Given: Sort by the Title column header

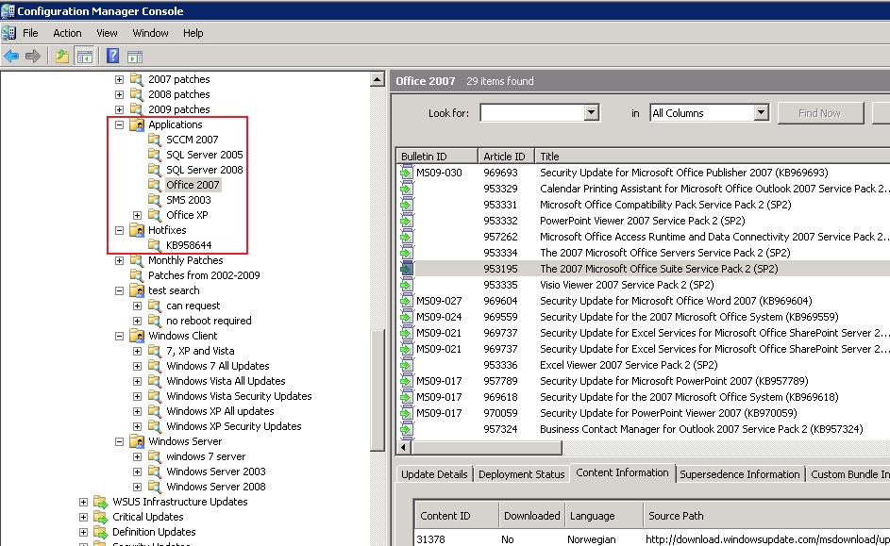Looking at the screenshot, I should pyautogui.click(x=712, y=156).
